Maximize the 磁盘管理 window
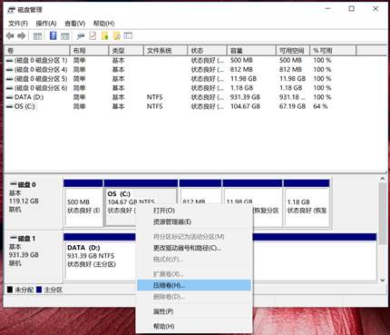Viewport: 390px width, 335px height. pyautogui.click(x=352, y=9)
